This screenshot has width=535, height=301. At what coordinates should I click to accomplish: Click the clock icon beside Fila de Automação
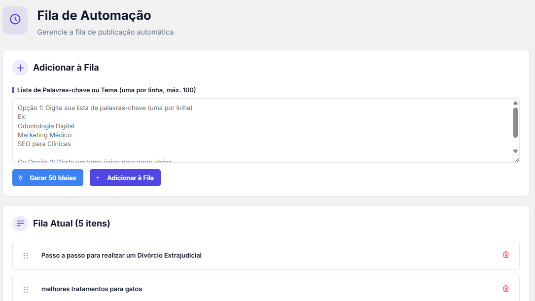15,19
